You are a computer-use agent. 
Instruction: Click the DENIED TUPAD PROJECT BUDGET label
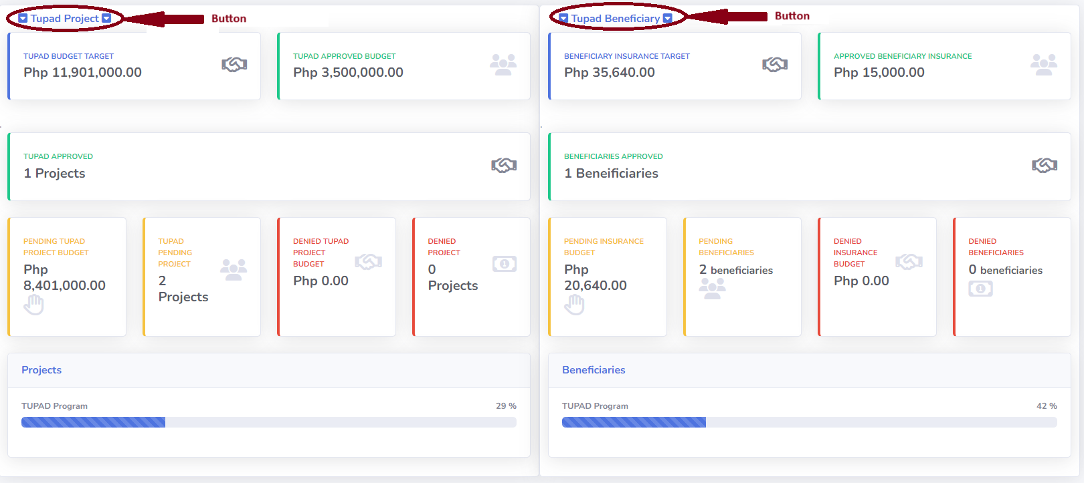coord(321,253)
